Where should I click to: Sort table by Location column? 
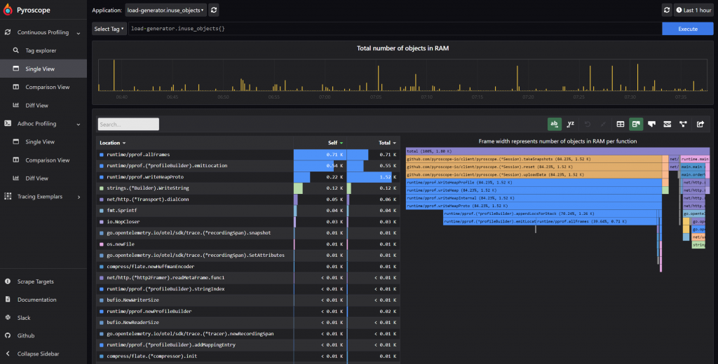113,143
